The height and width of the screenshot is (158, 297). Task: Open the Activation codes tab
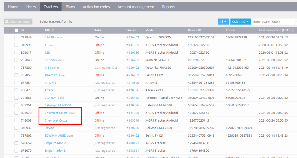pos(96,7)
